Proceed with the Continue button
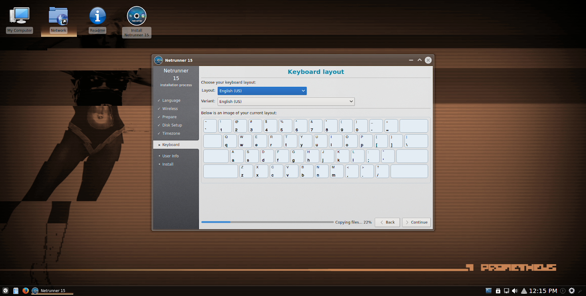 (x=416, y=222)
